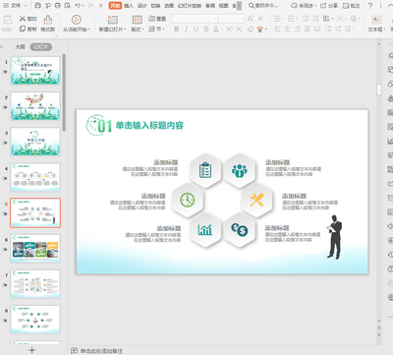Switch to the 插入 ribbon tab
The height and width of the screenshot is (355, 393).
pos(129,6)
